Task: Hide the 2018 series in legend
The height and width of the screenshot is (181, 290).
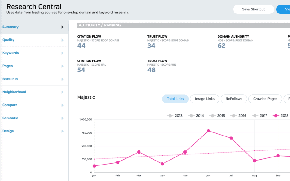Action: tap(280, 116)
